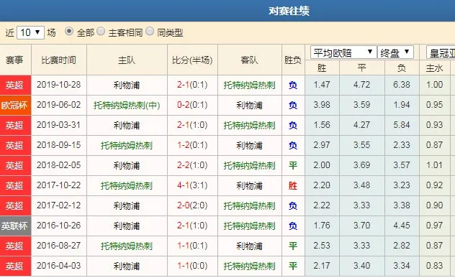455x278 pixels.
Task: Select the date 2016-04-03
Action: click(58, 266)
